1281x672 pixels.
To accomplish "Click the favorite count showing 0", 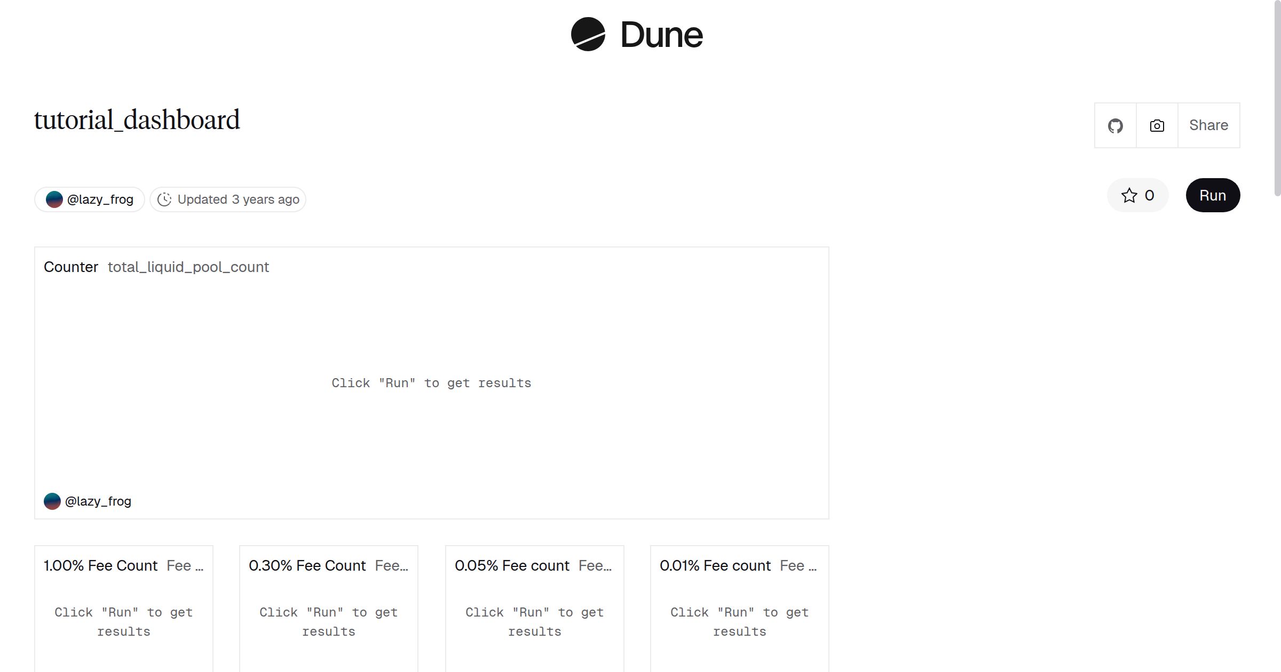I will pyautogui.click(x=1149, y=195).
